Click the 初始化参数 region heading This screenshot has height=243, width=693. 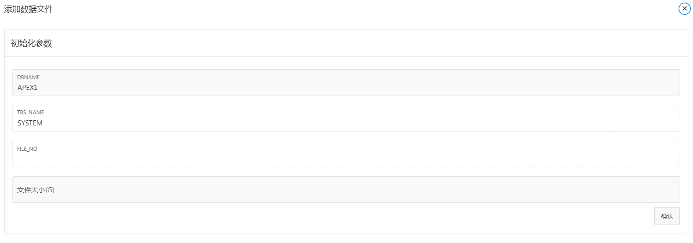click(31, 43)
